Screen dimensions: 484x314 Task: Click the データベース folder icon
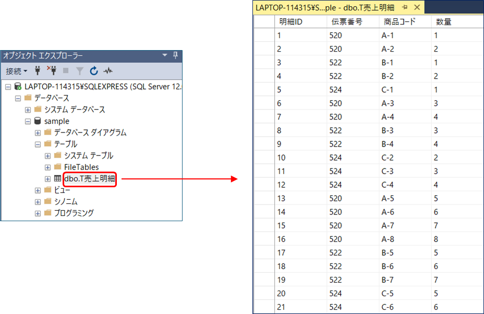(28, 98)
